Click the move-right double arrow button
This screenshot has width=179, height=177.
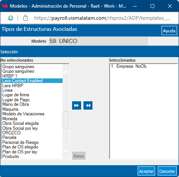[x=77, y=105]
